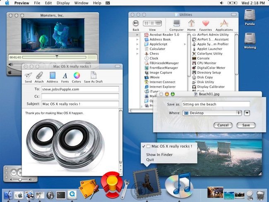Open the Where: Desktop popup menu
269x202 pixels.
[x=211, y=113]
